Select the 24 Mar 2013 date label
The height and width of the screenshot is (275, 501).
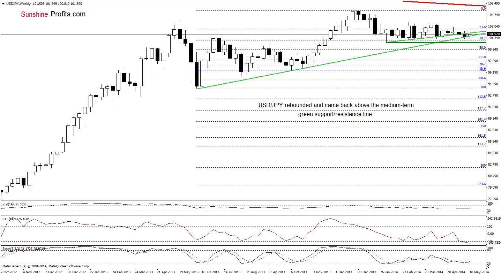143,272
